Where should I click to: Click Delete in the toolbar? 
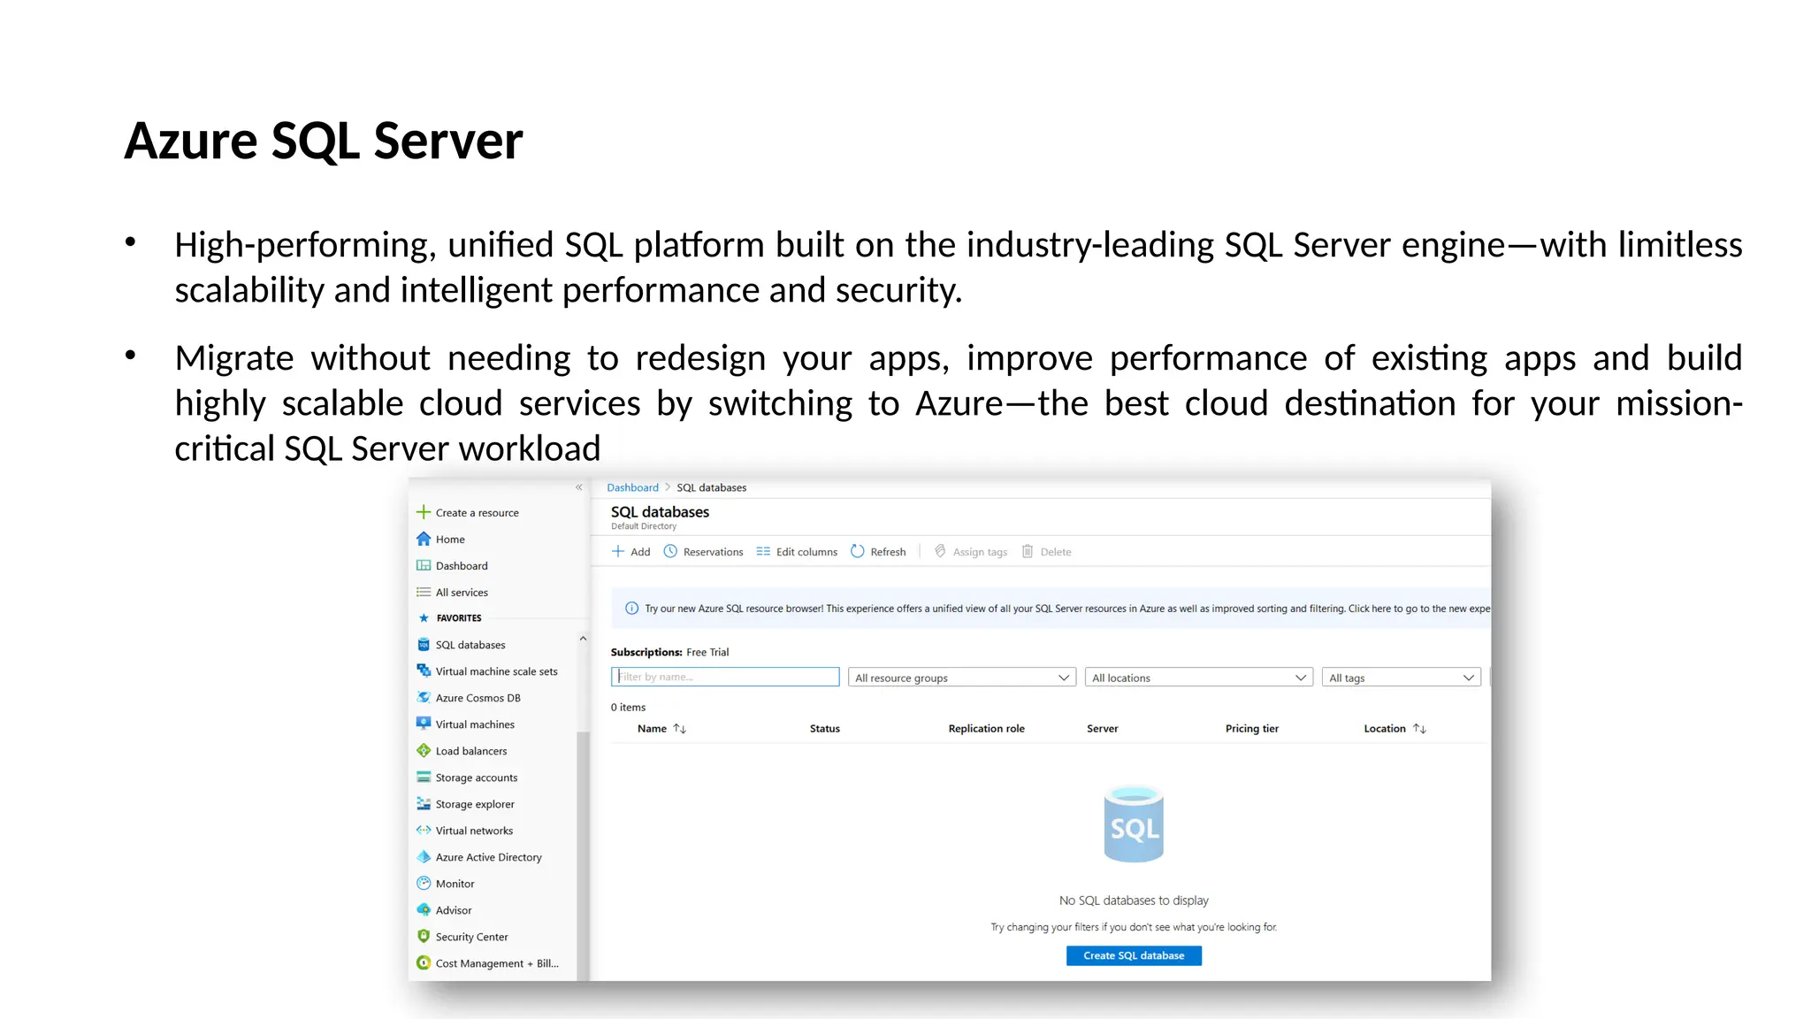1047,552
